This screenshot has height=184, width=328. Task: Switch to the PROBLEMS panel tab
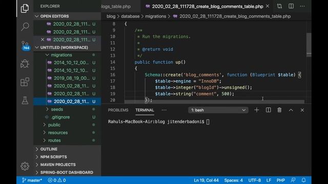(x=118, y=110)
